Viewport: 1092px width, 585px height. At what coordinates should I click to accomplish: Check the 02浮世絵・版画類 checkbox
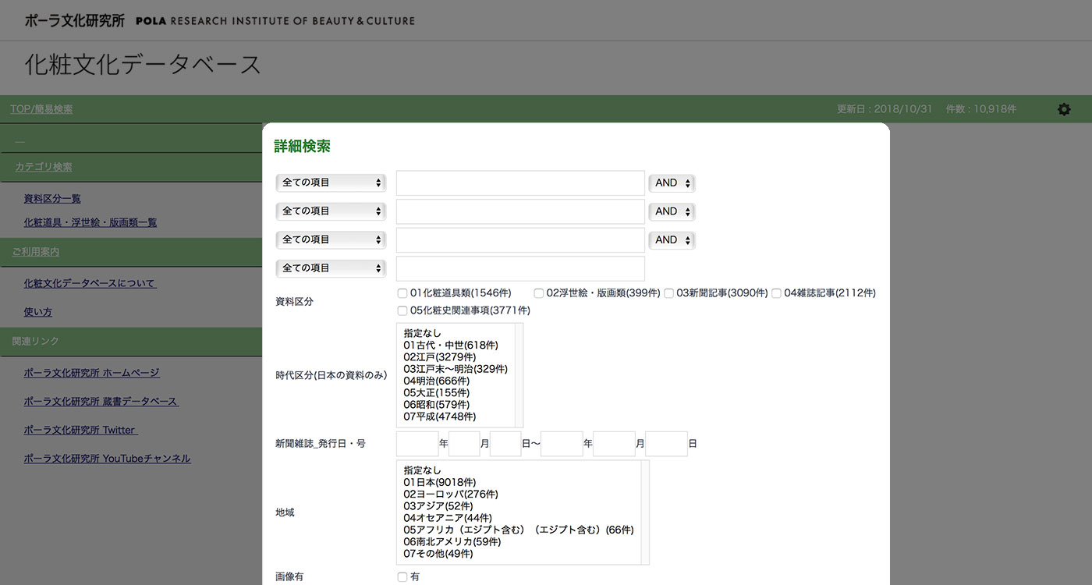tap(539, 293)
